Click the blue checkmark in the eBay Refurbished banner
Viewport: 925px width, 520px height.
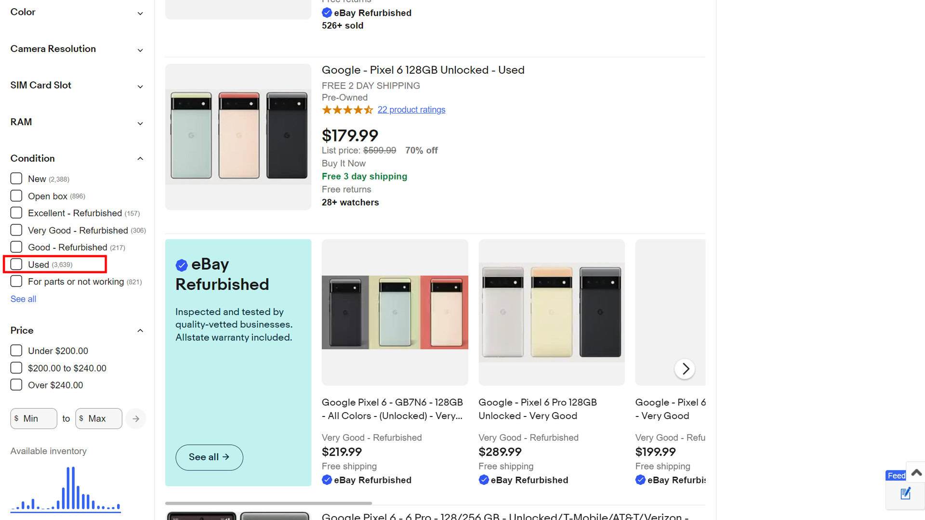click(x=182, y=265)
